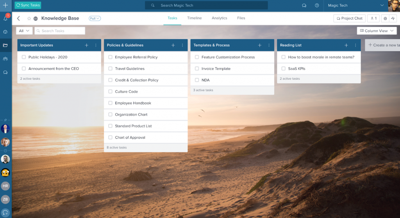Click the dashboard icon below the bell
The width and height of the screenshot is (400, 218).
tap(5, 32)
